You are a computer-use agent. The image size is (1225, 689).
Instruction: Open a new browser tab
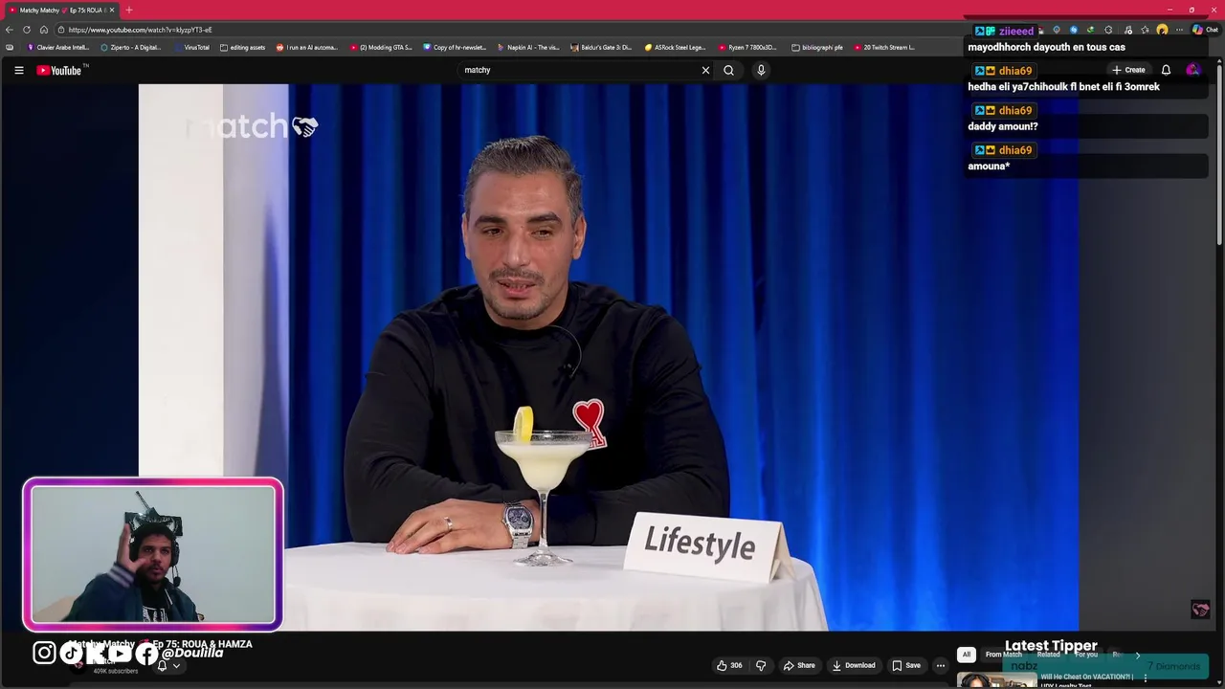click(129, 10)
